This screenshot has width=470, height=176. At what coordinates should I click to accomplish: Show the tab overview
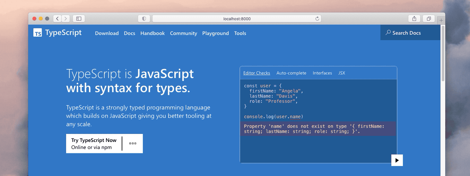point(429,19)
